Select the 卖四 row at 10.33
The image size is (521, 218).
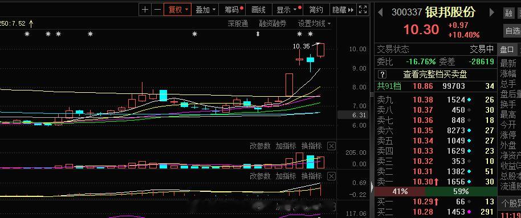click(x=435, y=151)
